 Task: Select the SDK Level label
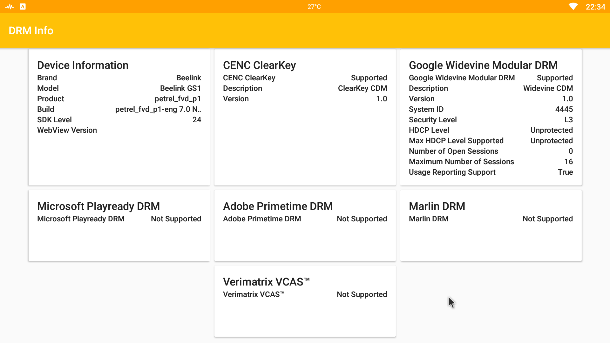54,120
